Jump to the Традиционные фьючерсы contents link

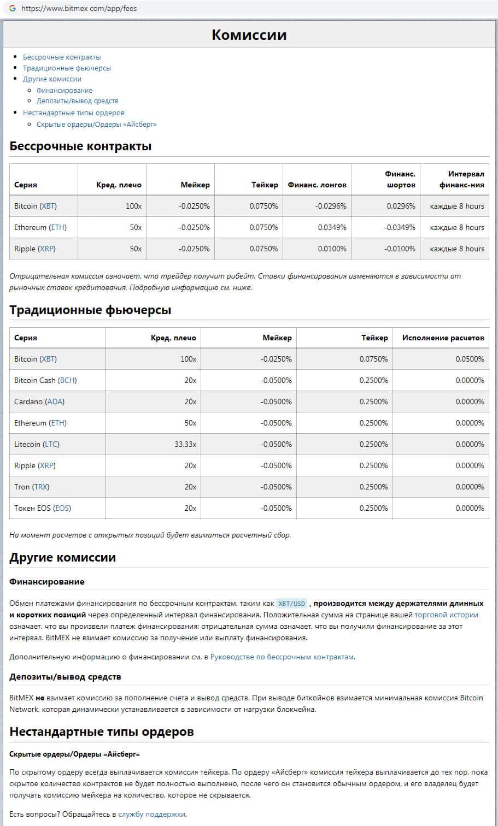point(67,68)
